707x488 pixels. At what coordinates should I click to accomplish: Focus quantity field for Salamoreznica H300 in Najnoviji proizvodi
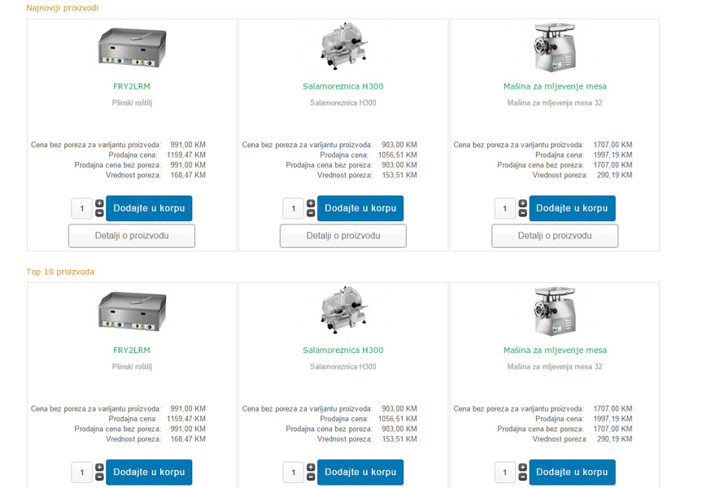coord(293,209)
